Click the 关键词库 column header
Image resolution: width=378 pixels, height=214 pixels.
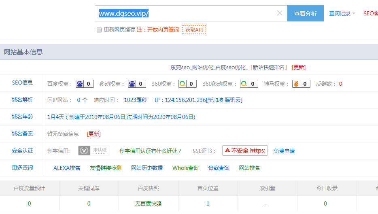tap(89, 188)
